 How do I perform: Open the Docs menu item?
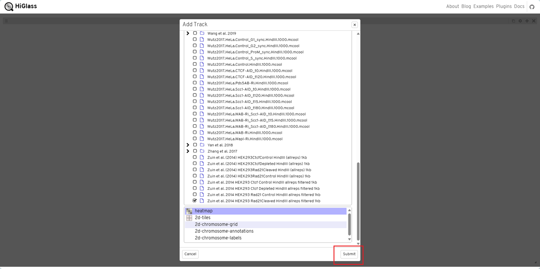pos(519,6)
